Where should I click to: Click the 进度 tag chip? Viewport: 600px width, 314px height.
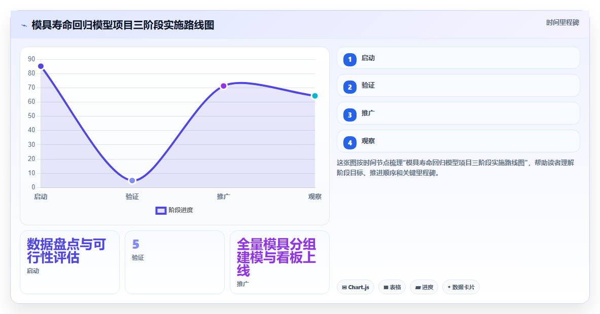coord(424,287)
